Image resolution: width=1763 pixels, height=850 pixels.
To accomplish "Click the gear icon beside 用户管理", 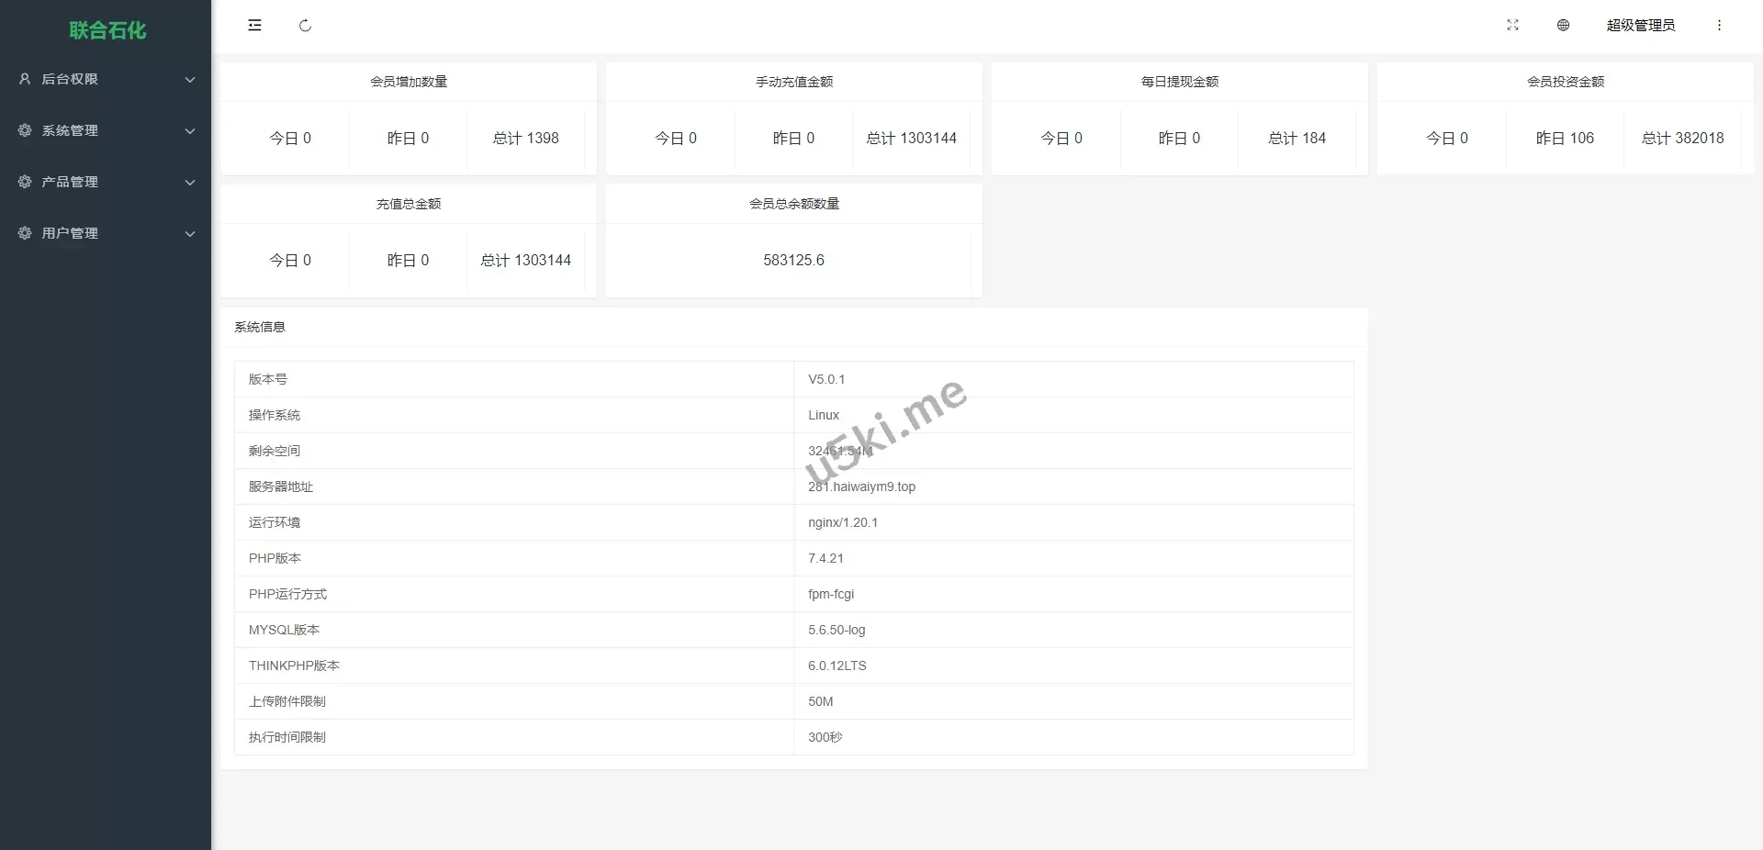I will tap(25, 233).
